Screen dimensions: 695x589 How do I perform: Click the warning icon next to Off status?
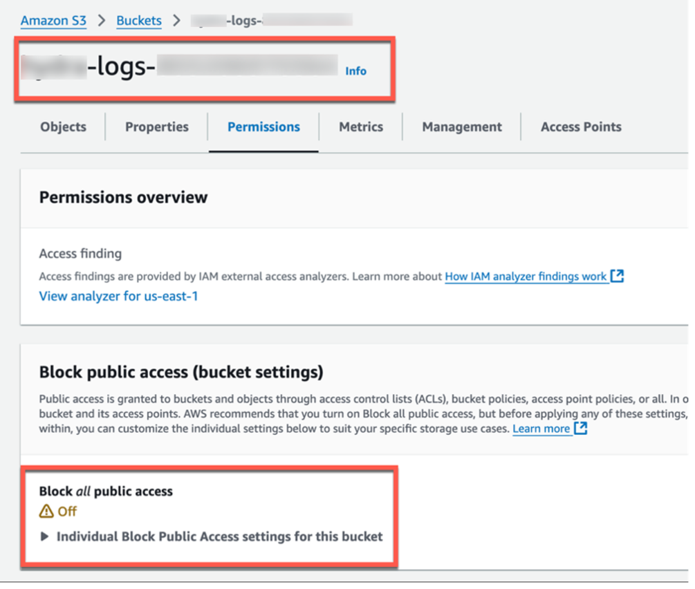[x=45, y=512]
